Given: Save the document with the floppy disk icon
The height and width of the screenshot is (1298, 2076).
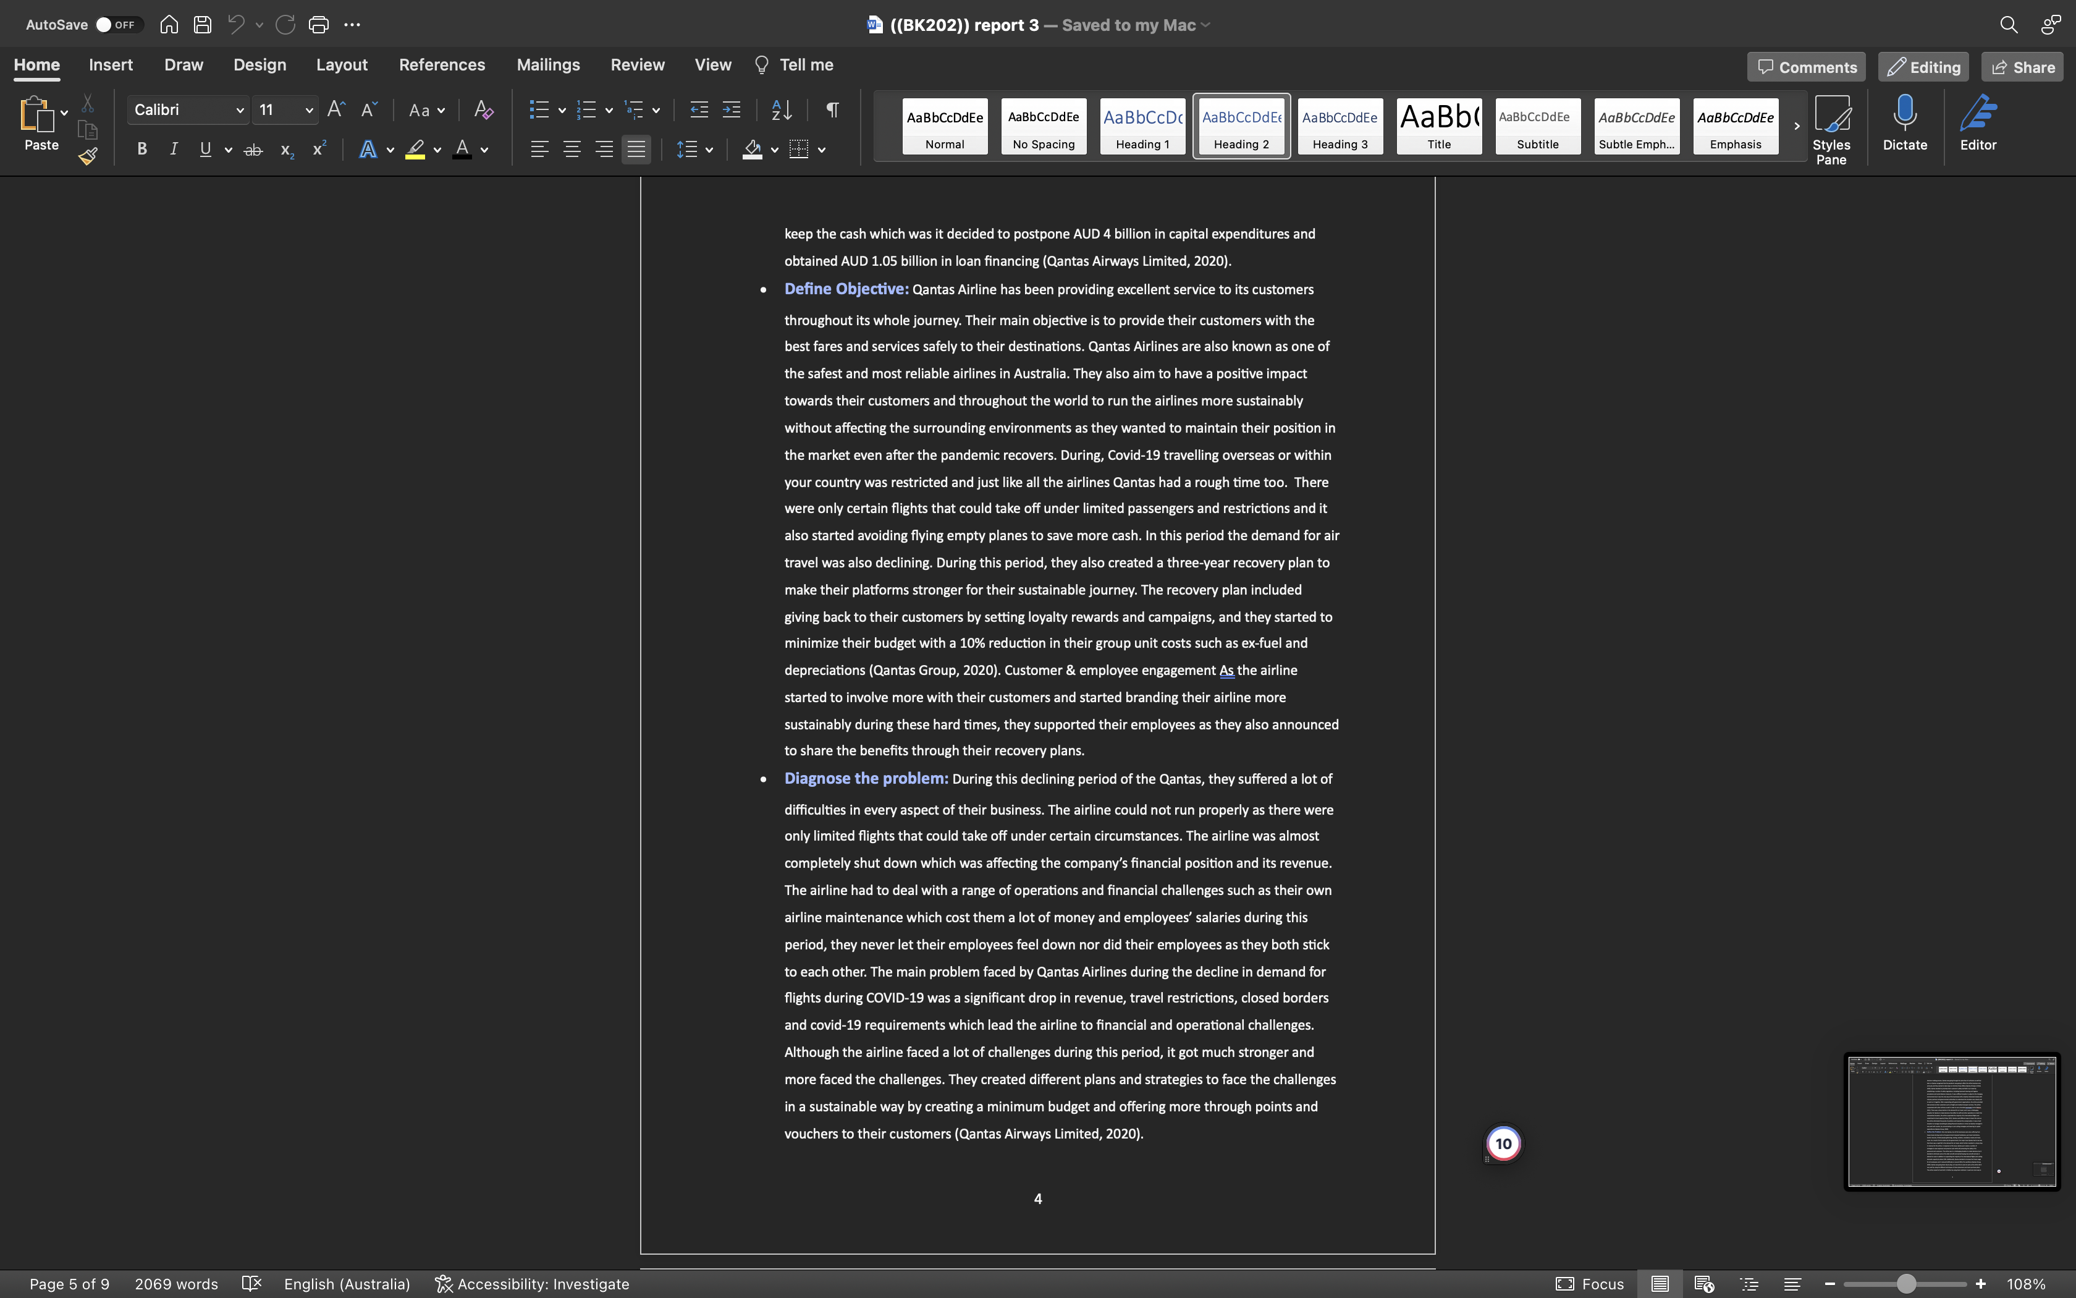Looking at the screenshot, I should (203, 25).
